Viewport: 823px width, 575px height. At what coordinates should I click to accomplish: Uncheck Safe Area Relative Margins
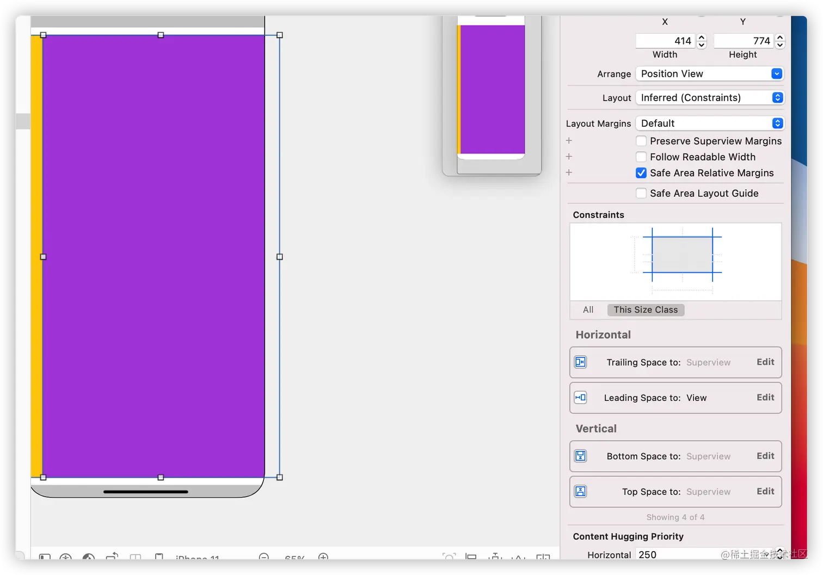641,173
